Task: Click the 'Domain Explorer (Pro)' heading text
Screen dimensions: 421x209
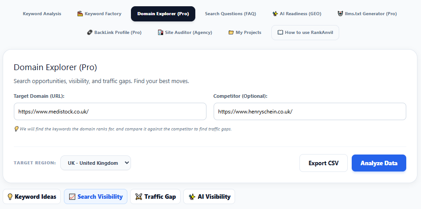Action: 55,67
